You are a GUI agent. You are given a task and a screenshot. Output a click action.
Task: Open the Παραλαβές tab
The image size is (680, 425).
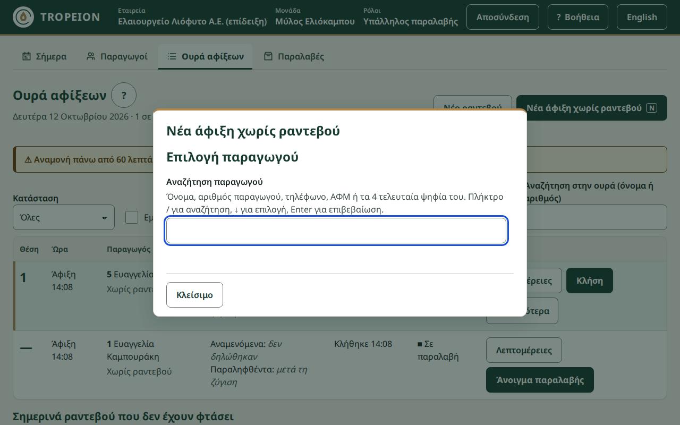pos(294,56)
